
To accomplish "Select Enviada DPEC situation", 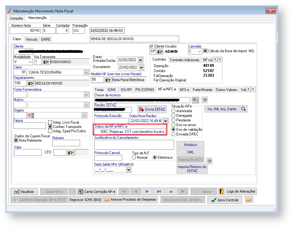I will (173, 134).
